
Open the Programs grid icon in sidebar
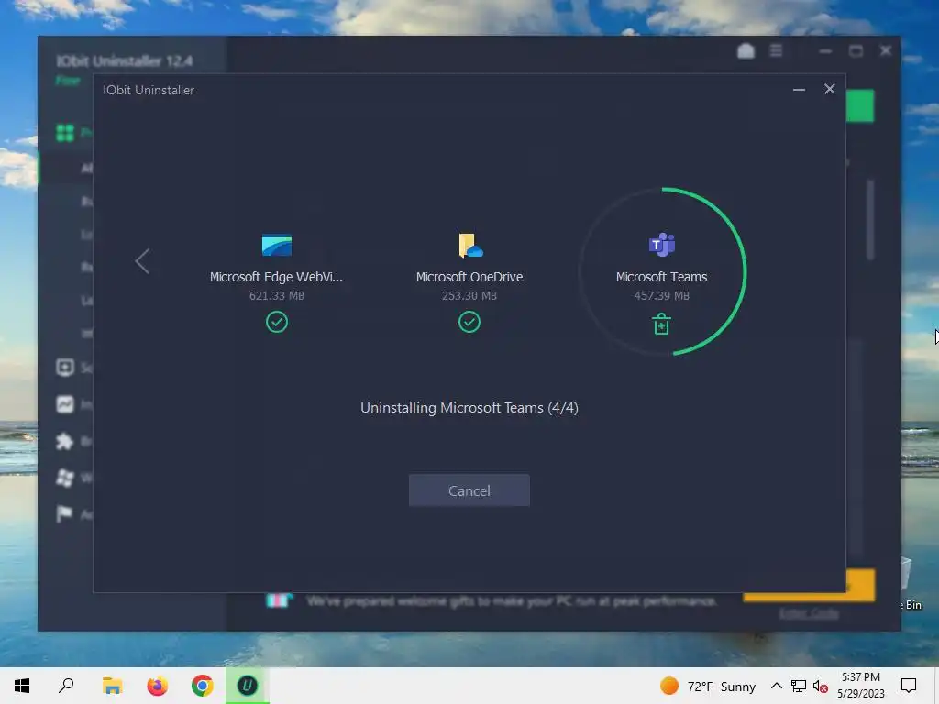pyautogui.click(x=65, y=132)
